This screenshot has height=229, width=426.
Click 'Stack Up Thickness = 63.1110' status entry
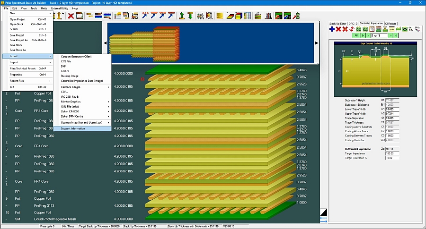click(x=140, y=226)
